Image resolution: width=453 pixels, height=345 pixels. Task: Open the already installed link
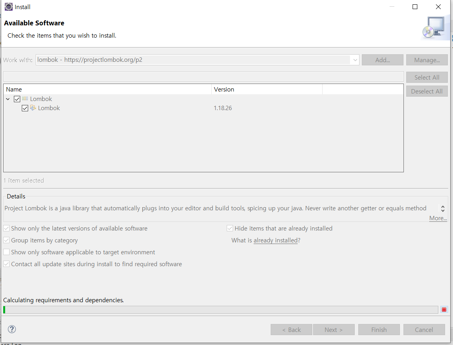pos(275,240)
